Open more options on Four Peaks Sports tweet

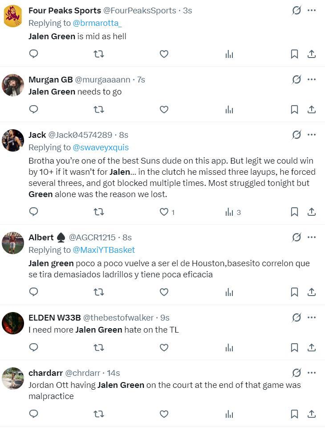pos(312,10)
